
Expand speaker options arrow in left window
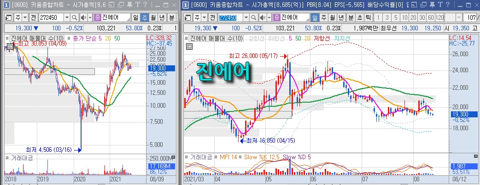[90, 17]
